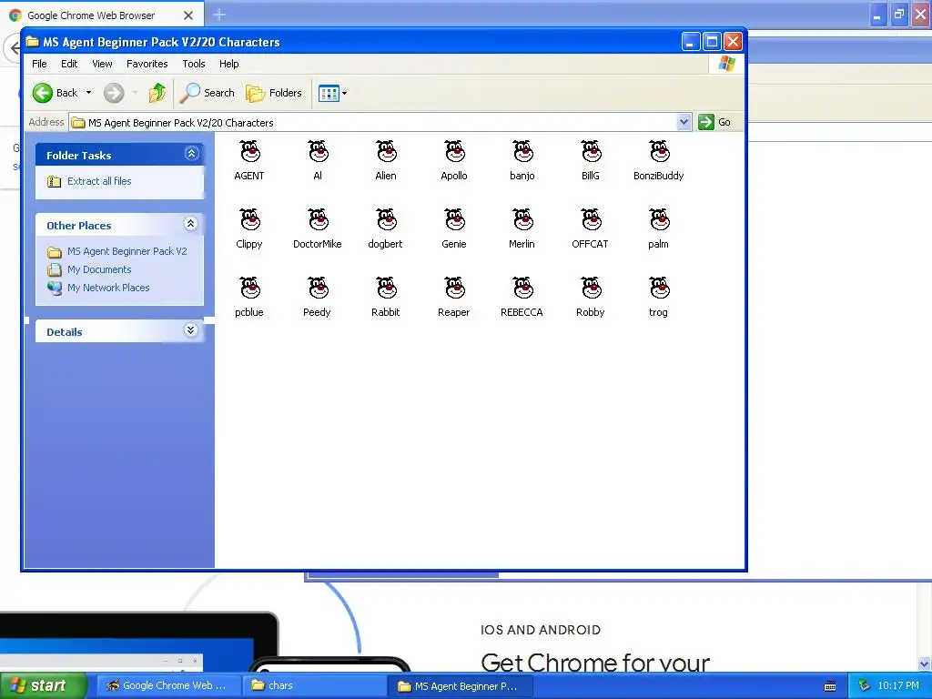Click the greyed Forward arrow button

114,93
